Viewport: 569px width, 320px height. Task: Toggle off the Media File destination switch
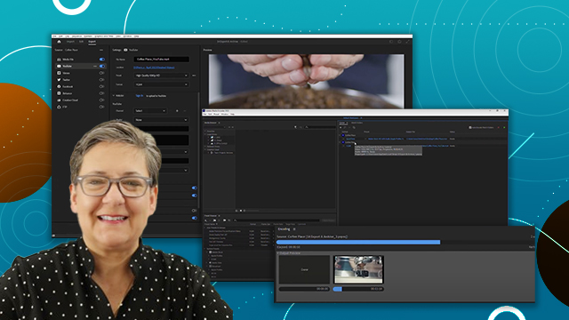pos(102,60)
